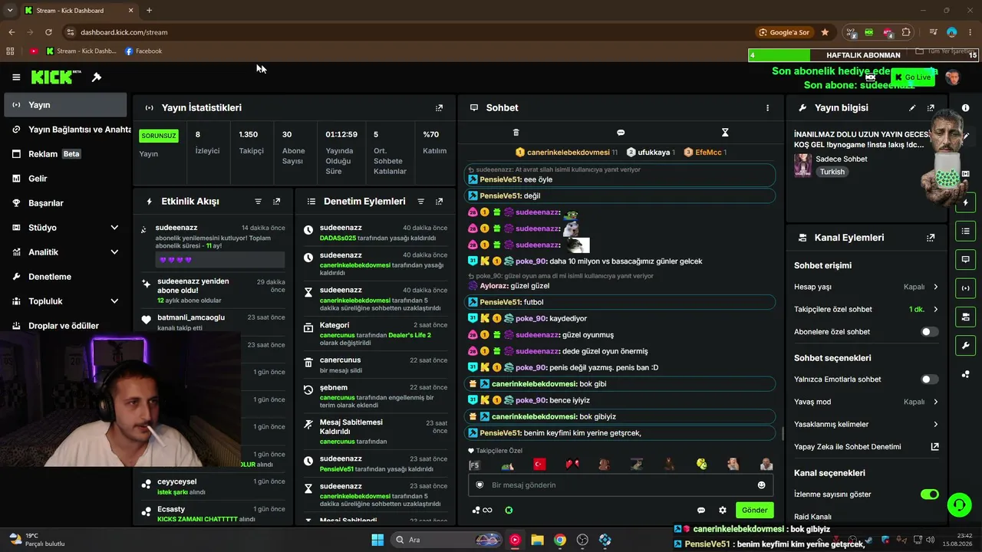Click the Kick logo in the header
The height and width of the screenshot is (552, 982).
click(56, 77)
